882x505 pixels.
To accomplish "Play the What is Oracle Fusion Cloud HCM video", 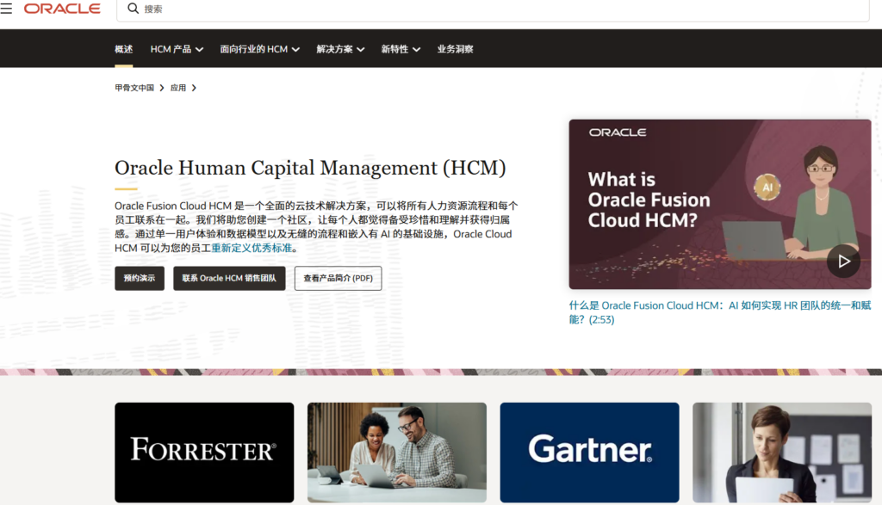I will coord(843,262).
